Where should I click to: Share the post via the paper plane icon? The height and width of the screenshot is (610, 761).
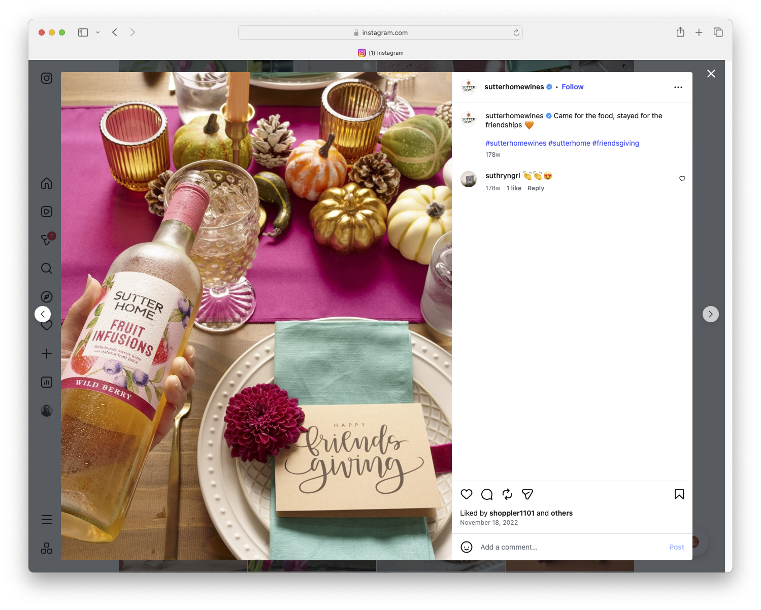coord(527,494)
